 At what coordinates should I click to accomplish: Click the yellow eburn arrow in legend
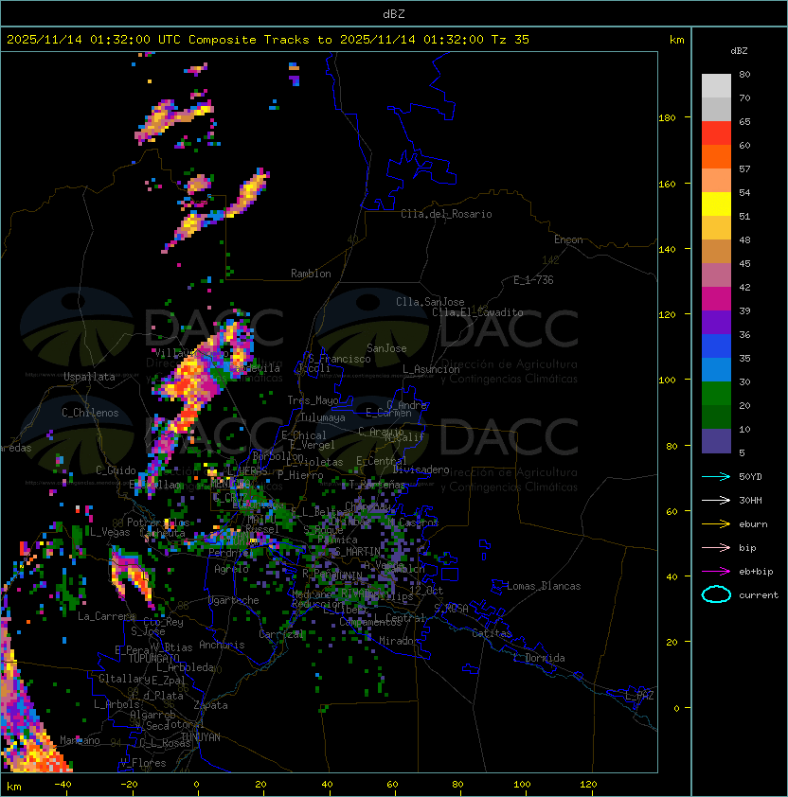pos(716,523)
